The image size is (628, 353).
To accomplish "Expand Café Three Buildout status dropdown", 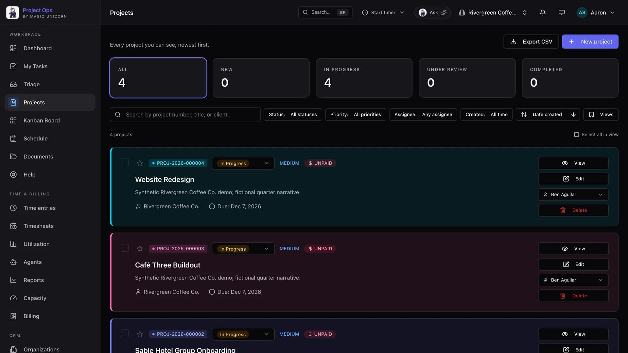I will click(243, 249).
